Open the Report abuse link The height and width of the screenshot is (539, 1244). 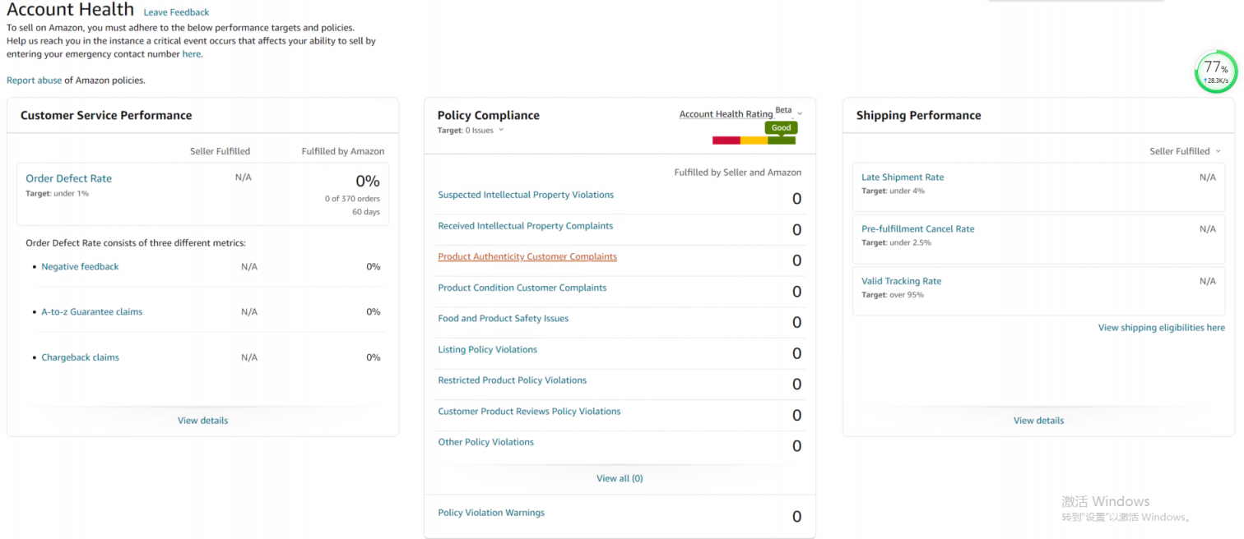pos(34,81)
